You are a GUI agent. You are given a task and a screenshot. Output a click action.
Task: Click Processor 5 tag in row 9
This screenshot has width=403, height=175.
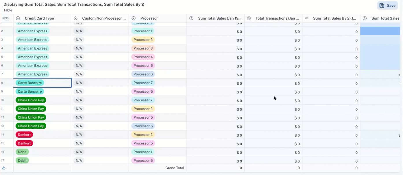pyautogui.click(x=143, y=92)
